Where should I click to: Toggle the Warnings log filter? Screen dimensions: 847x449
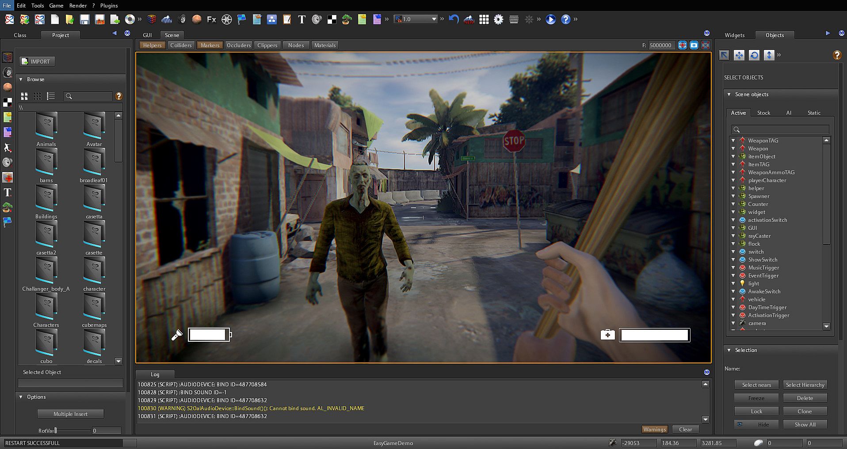pos(654,429)
